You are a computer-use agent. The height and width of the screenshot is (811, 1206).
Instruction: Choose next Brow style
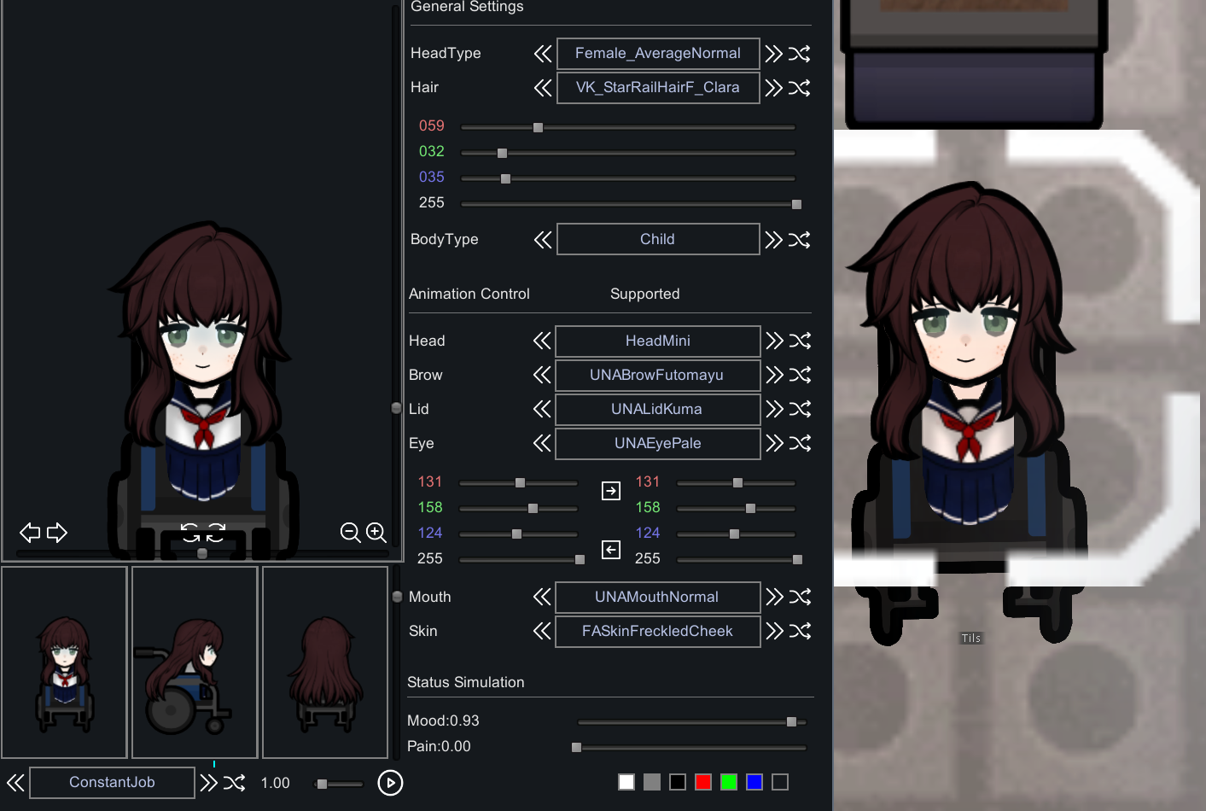click(775, 375)
